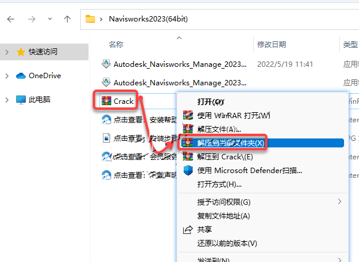The width and height of the screenshot is (359, 262).
Task: Click second Autodesk_Navisworks_Manage_2023 installer icon
Action: [x=106, y=82]
